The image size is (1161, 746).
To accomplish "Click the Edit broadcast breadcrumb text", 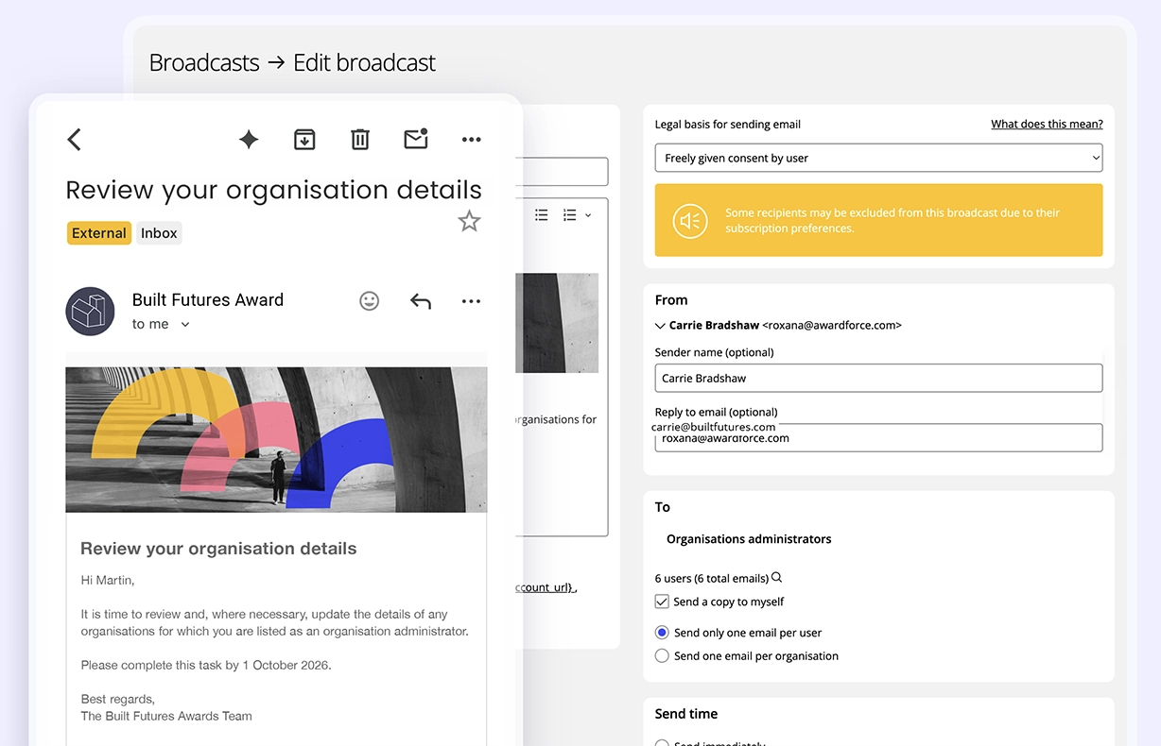I will (x=364, y=63).
